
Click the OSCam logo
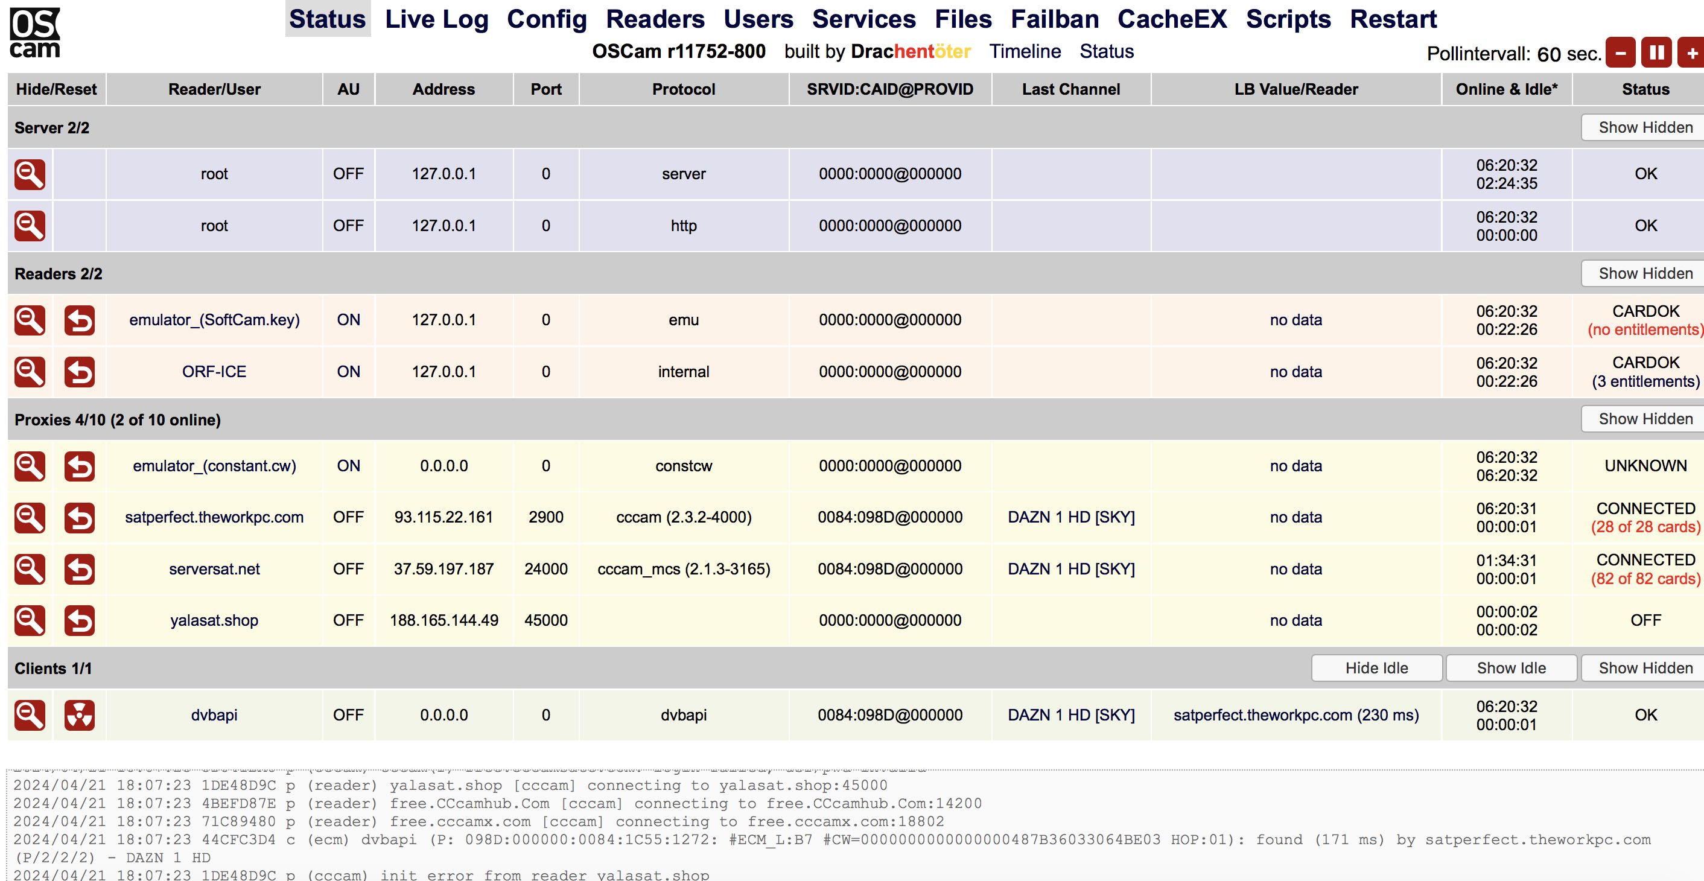point(35,33)
